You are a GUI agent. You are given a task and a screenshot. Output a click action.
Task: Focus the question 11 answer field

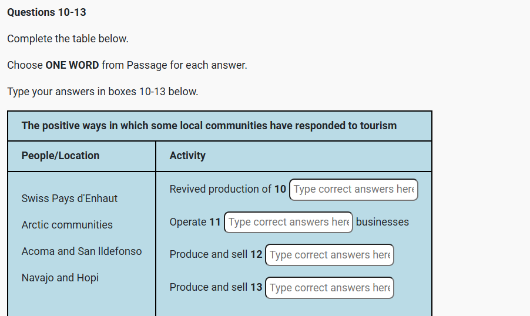pyautogui.click(x=288, y=222)
